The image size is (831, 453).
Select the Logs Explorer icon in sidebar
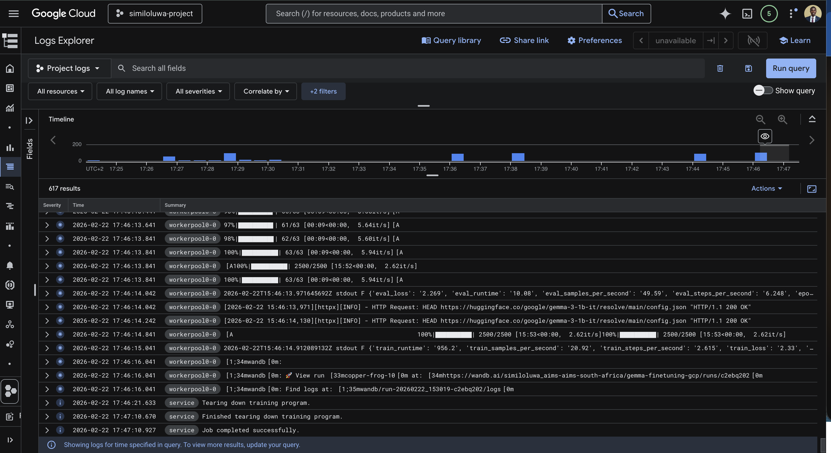click(x=10, y=167)
